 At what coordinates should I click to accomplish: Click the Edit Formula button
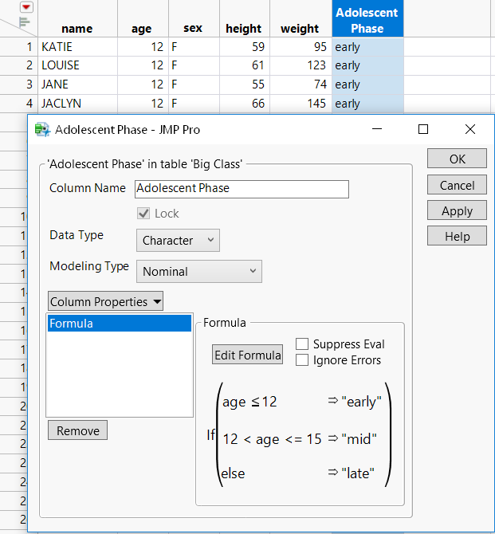248,355
